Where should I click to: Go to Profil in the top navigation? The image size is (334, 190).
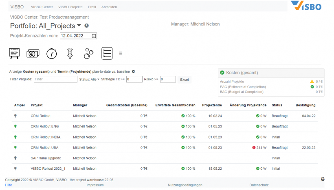(x=92, y=7)
